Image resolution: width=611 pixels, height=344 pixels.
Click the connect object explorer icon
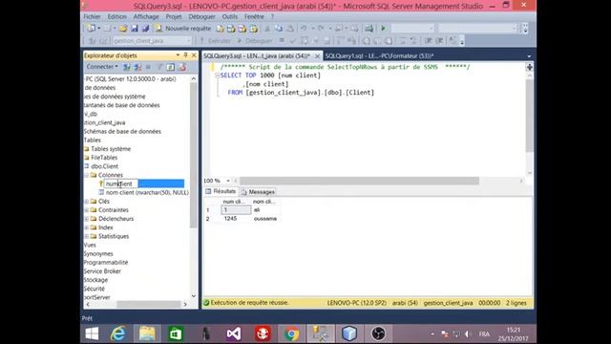(127, 67)
